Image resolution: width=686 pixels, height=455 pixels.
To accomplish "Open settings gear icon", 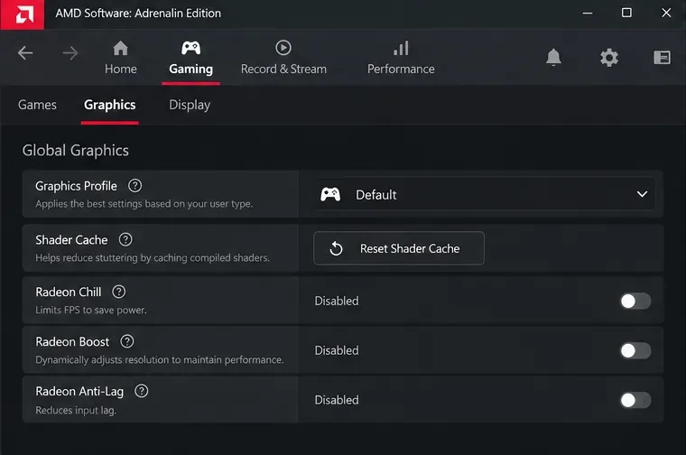I will (x=609, y=57).
